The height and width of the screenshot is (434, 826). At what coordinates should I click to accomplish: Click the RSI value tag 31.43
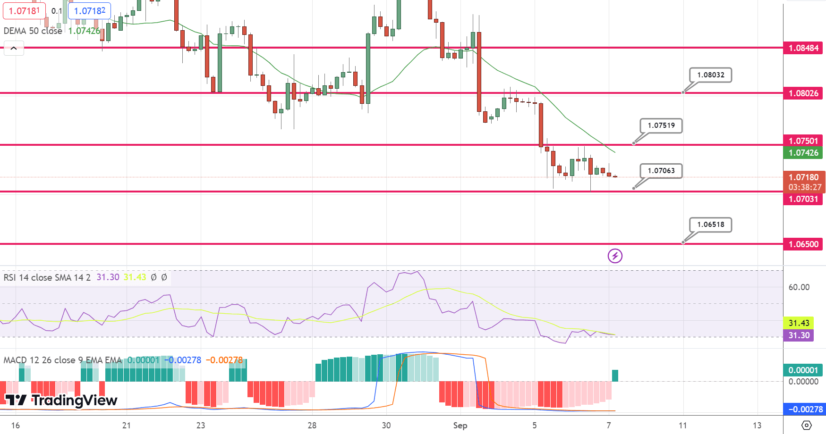point(799,323)
